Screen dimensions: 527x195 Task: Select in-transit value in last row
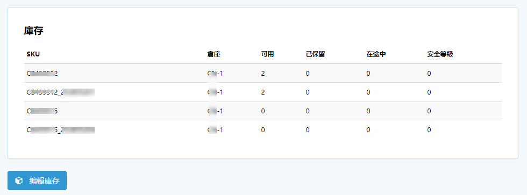368,129
